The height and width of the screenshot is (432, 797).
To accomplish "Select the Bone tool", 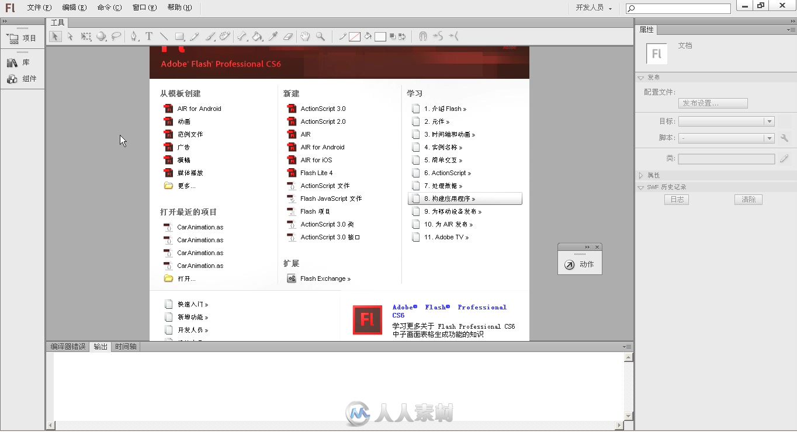I will tap(242, 36).
